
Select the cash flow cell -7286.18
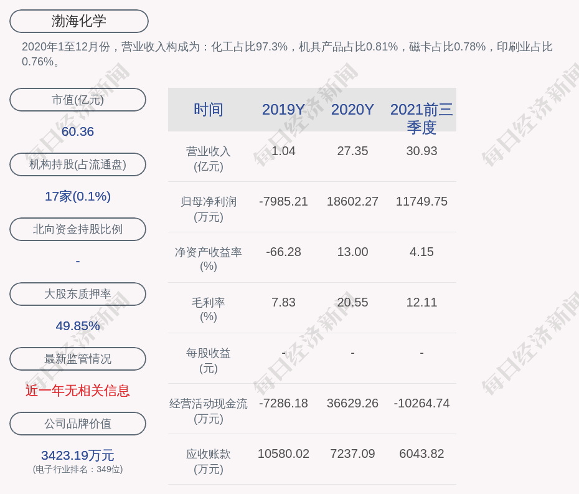pyautogui.click(x=284, y=403)
